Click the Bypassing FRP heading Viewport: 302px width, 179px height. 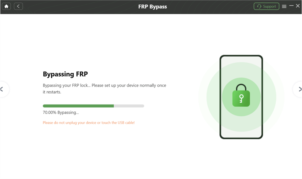pyautogui.click(x=65, y=74)
